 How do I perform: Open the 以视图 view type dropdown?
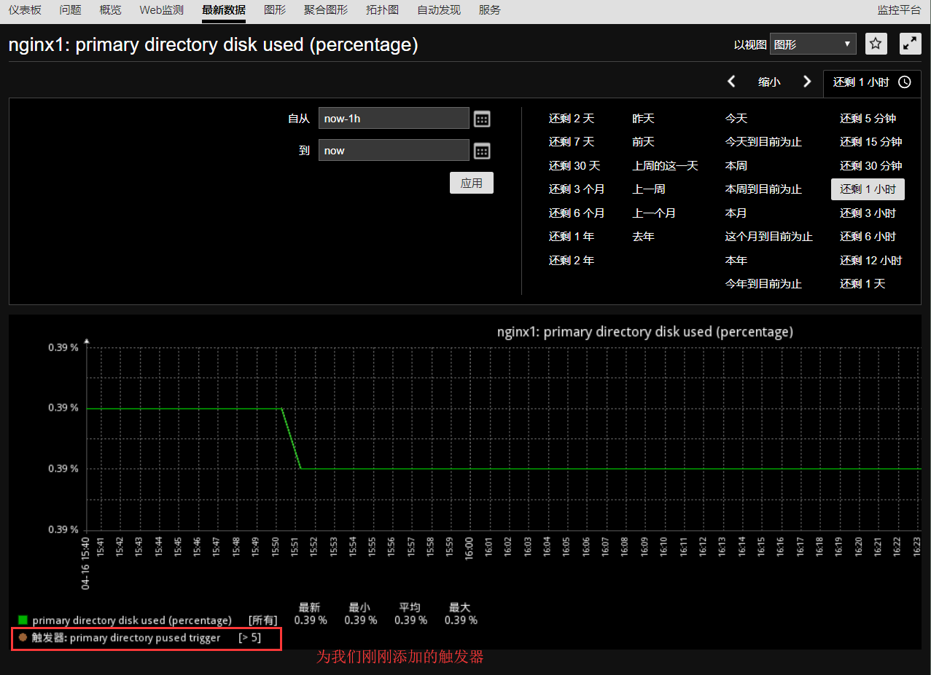click(813, 44)
